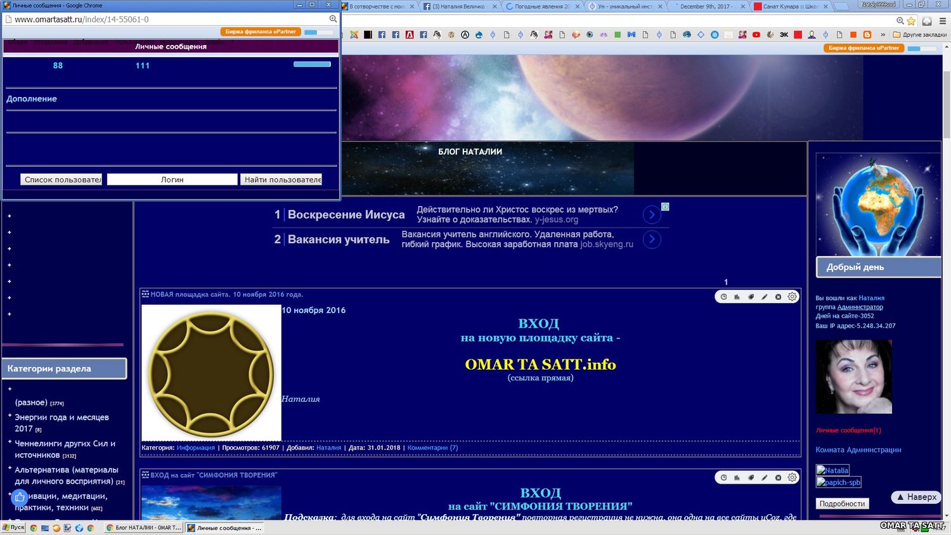Viewport: 951px width, 535px height.
Task: Click the blue thumbs-up like button
Action: tap(20, 498)
